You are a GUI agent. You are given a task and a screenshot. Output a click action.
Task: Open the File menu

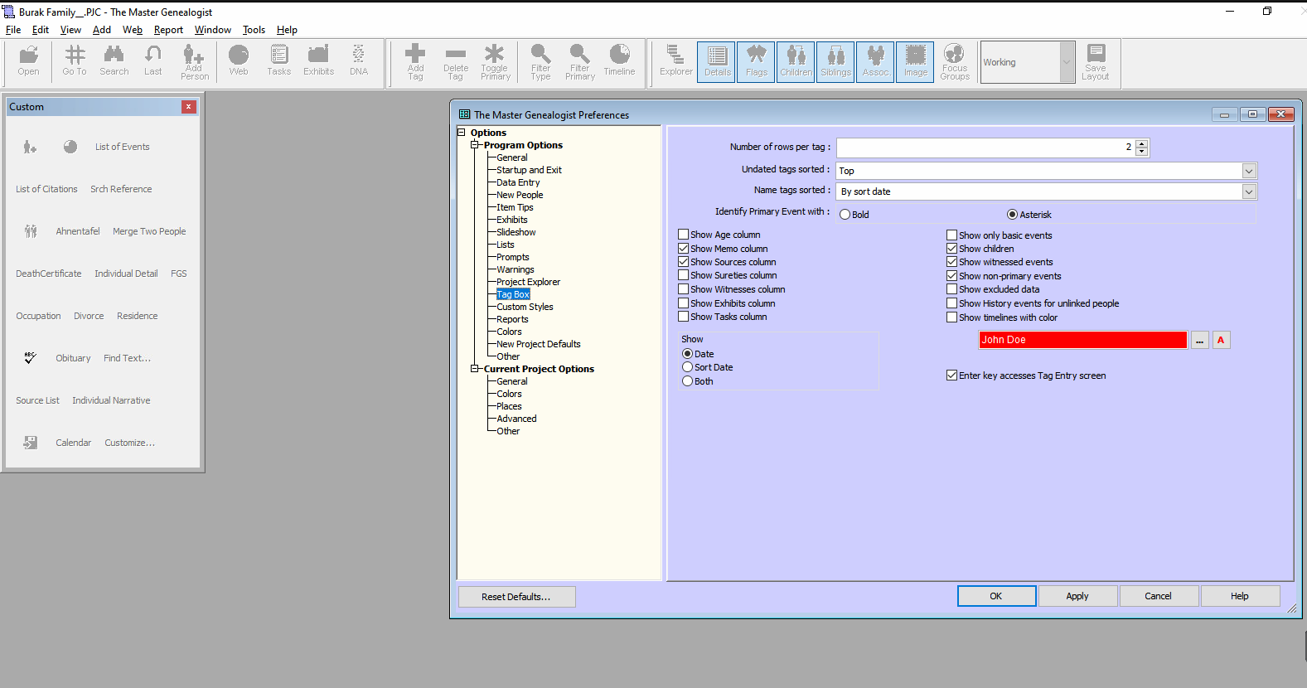click(13, 30)
